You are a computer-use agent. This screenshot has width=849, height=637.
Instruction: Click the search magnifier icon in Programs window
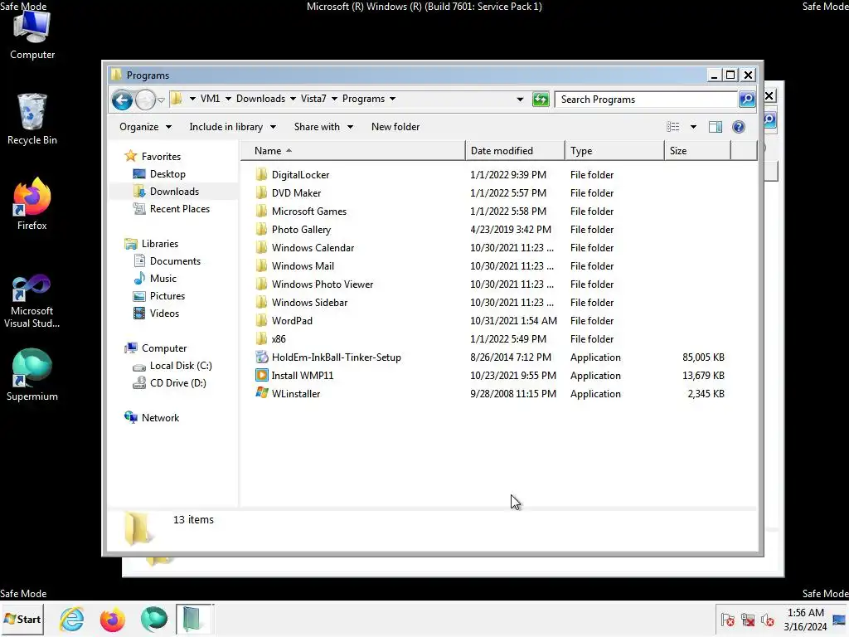tap(747, 100)
